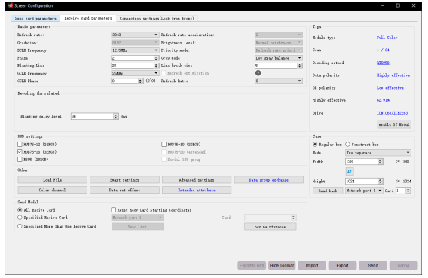Click the Phase input field
Viewport: 428px width, 278px height.
133,58
